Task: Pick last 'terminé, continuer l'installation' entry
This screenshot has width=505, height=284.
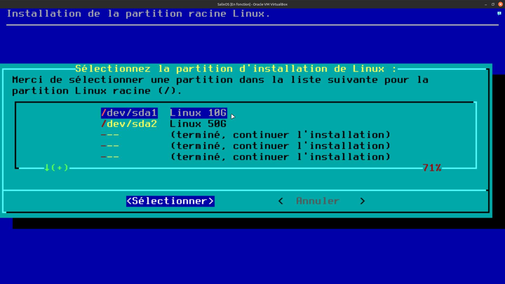Action: point(280,157)
